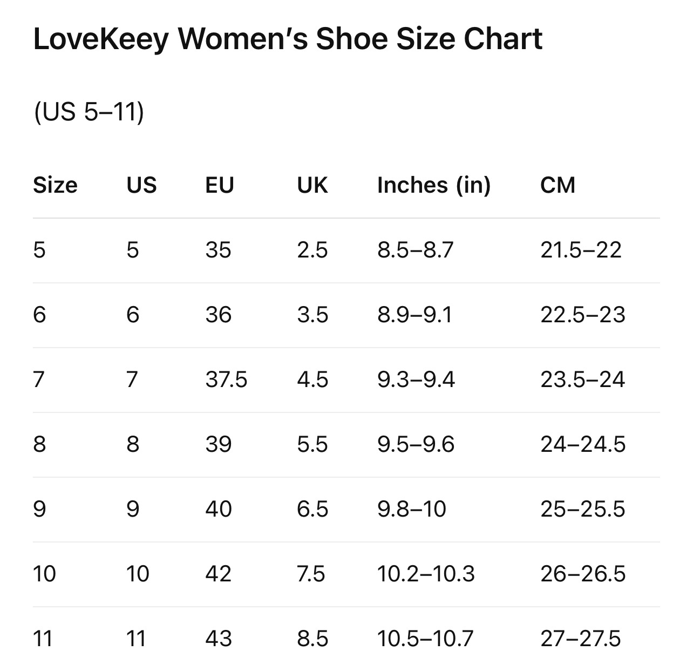This screenshot has width=693, height=671.
Task: Select the EU value 43 cell
Action: [218, 639]
